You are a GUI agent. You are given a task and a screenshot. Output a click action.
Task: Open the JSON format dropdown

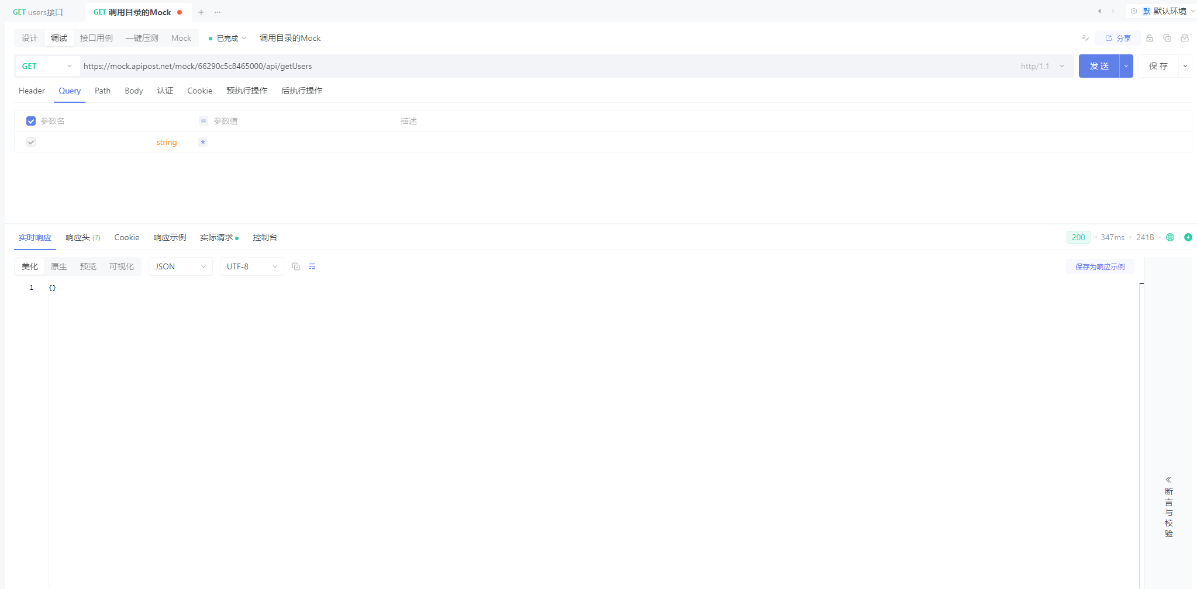pos(181,266)
